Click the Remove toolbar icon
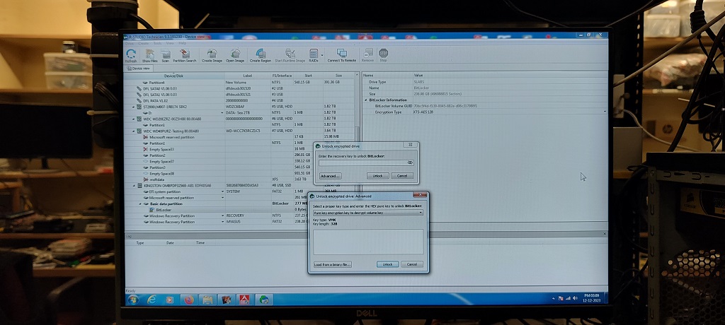Viewport: 725px width, 325px height. click(x=368, y=55)
